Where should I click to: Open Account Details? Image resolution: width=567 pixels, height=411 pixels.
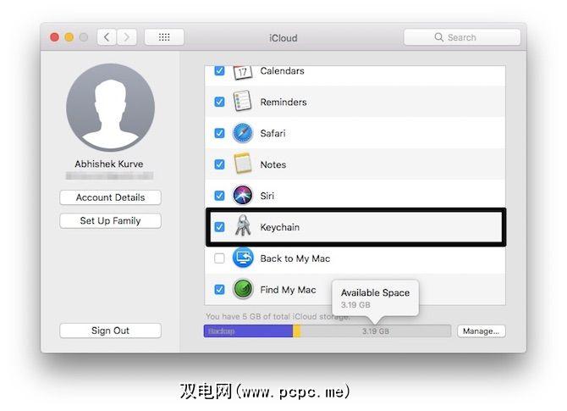pyautogui.click(x=110, y=197)
